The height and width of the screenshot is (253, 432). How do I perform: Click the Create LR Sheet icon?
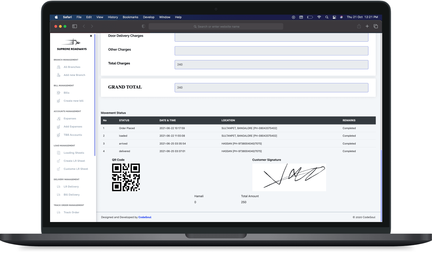59,161
